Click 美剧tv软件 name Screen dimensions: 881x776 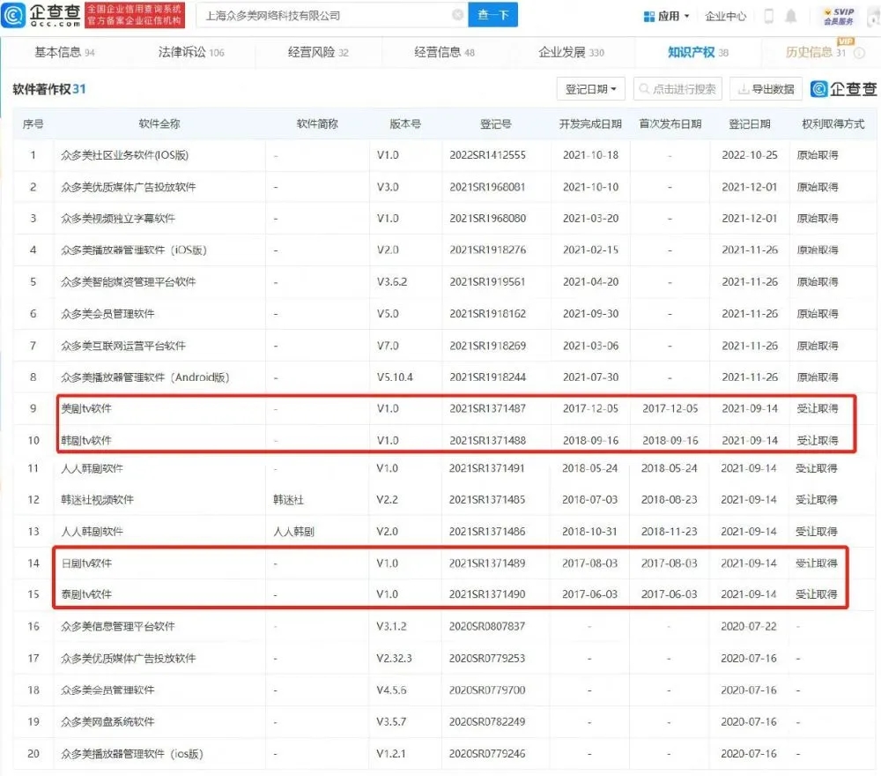click(x=86, y=409)
